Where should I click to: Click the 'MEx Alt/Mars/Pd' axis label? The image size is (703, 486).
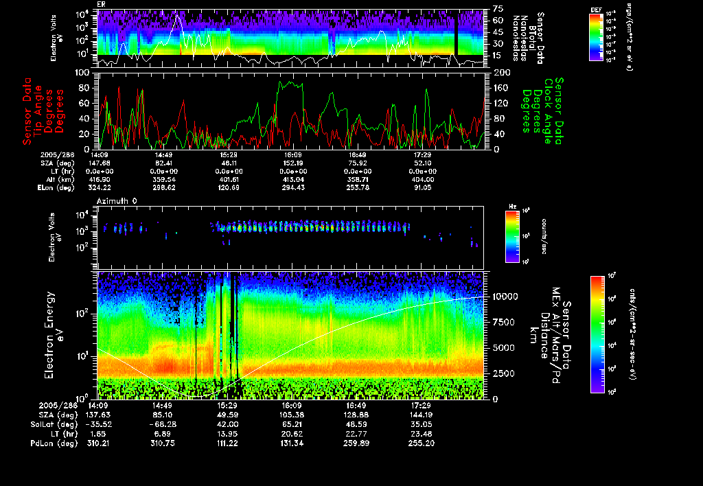tap(556, 336)
